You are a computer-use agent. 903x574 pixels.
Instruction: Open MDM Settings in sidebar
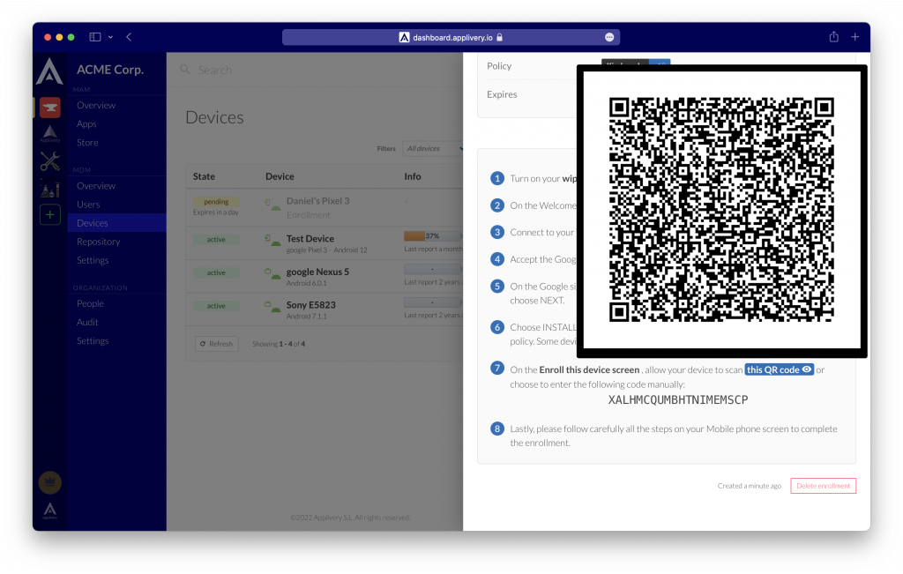coord(93,260)
